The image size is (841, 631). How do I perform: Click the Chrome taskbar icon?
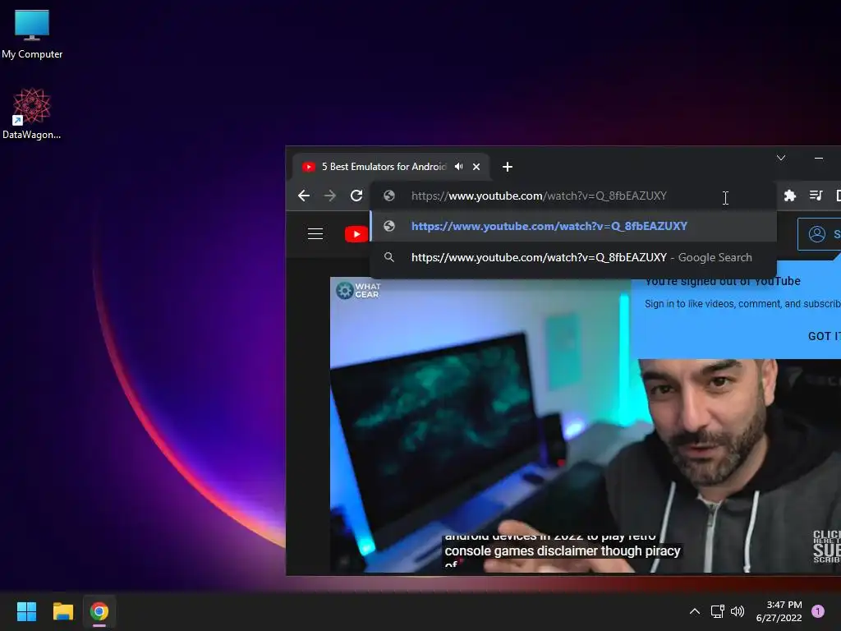click(99, 611)
